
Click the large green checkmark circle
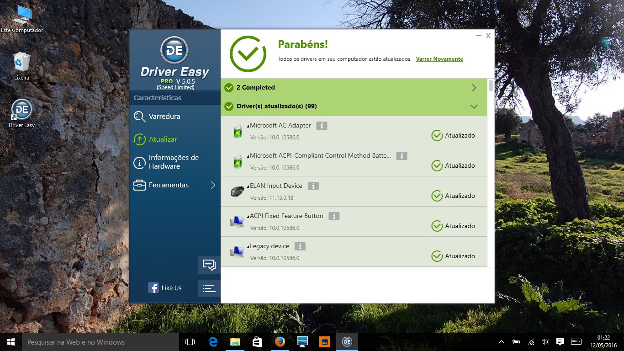(248, 54)
